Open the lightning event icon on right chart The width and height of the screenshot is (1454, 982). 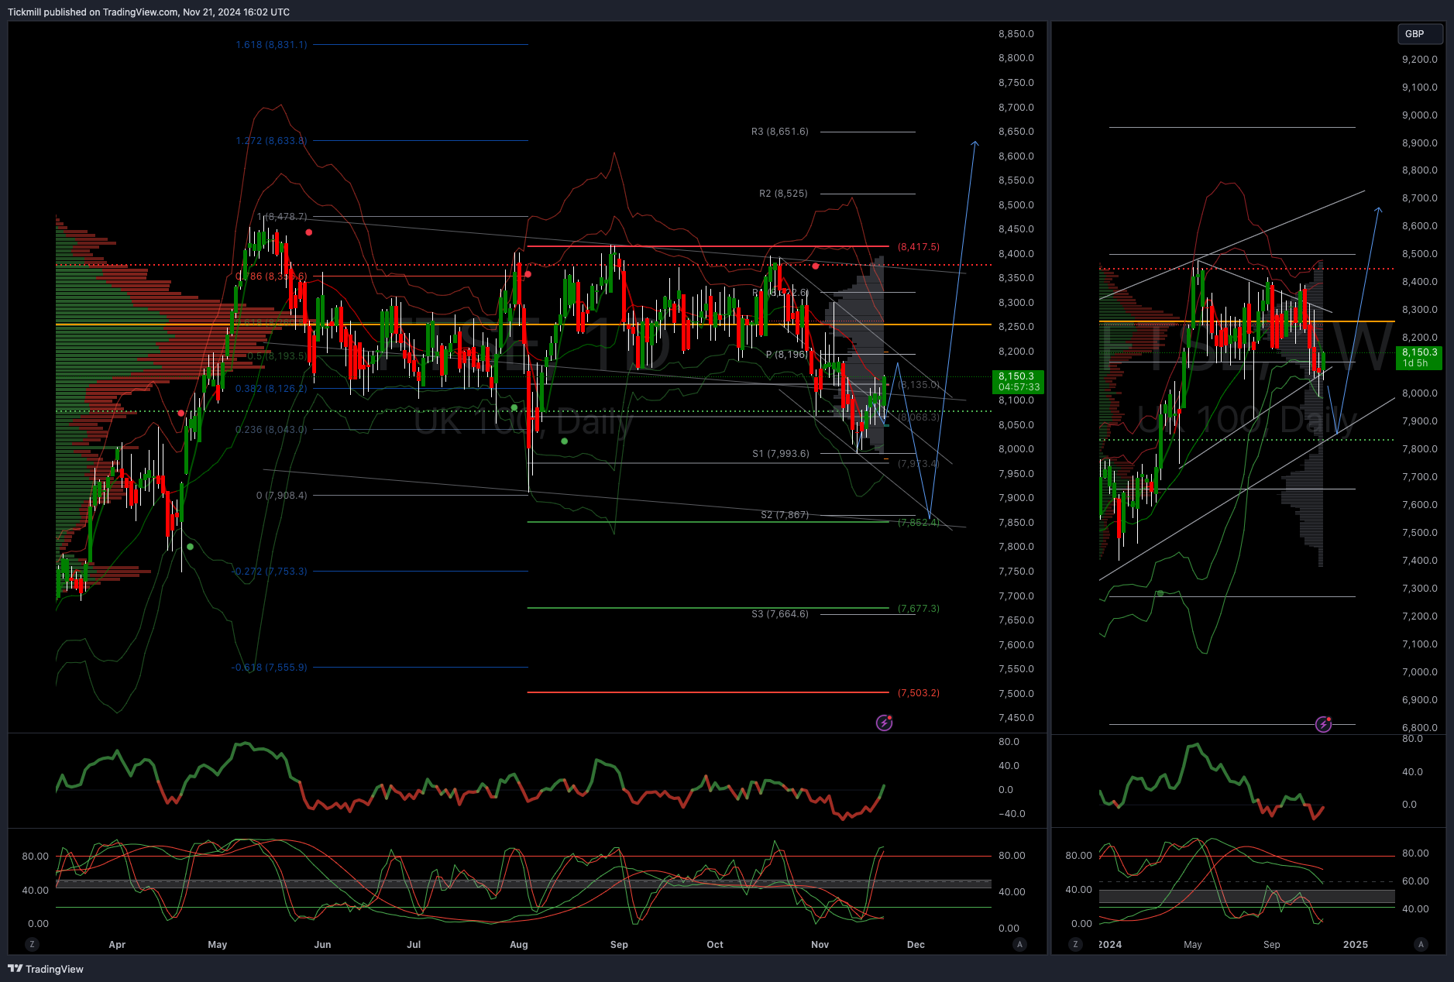[1324, 724]
